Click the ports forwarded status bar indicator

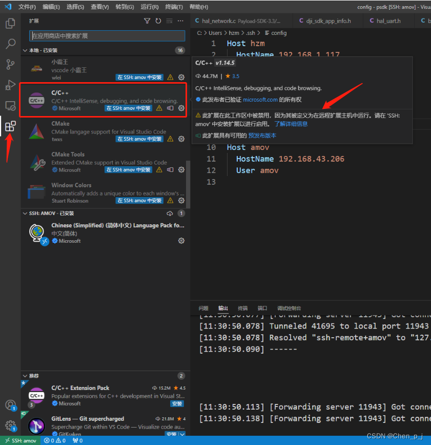coord(77,440)
